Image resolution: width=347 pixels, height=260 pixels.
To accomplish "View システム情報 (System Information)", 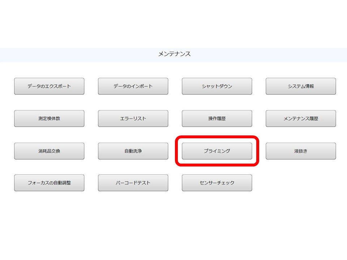I will pos(301,86).
